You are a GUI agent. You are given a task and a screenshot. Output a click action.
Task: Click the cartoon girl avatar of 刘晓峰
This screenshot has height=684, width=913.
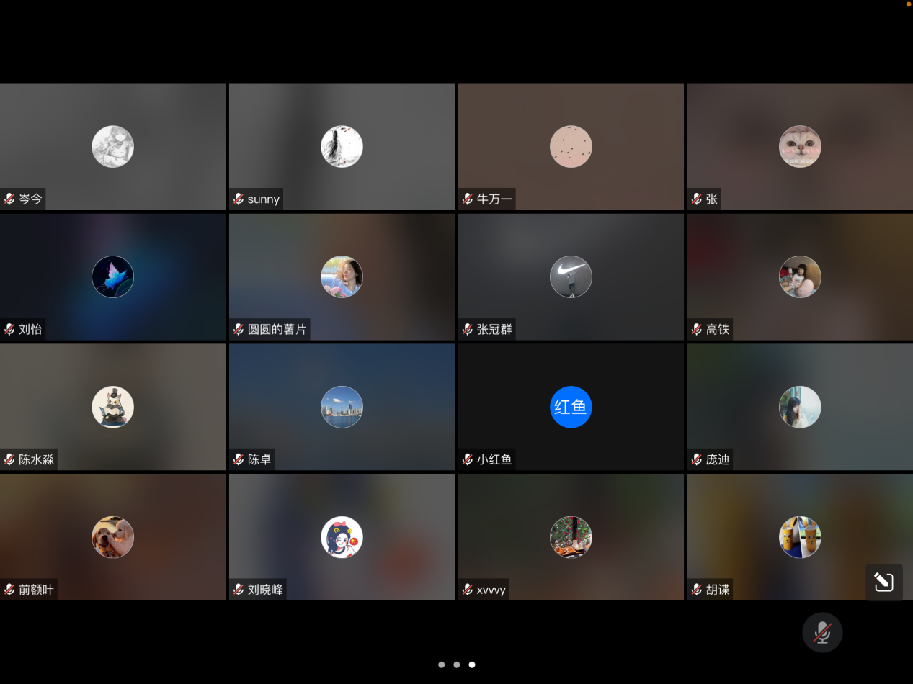[x=342, y=537]
